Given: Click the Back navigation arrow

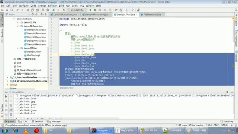Looking at the screenshot, I should coord(54,10).
